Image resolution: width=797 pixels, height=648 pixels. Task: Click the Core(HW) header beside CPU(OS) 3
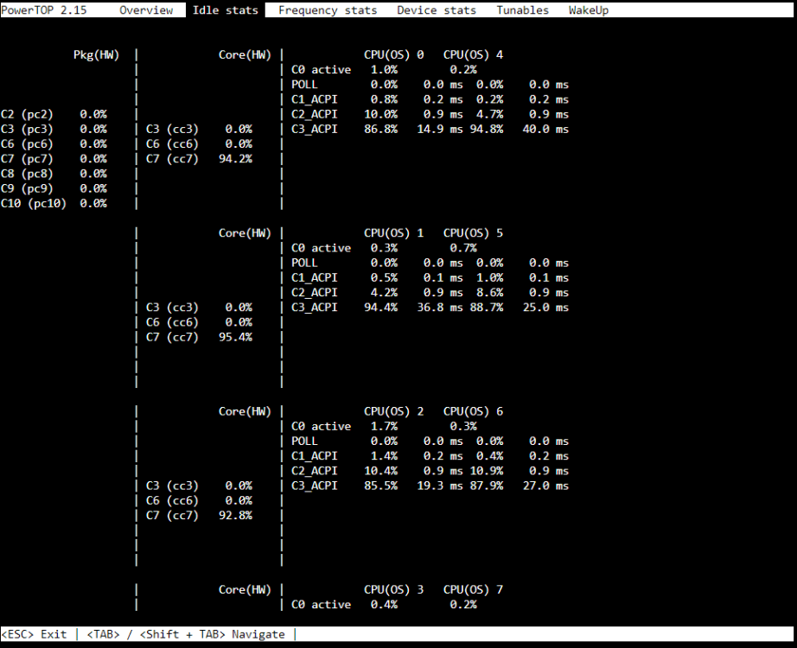click(x=245, y=590)
